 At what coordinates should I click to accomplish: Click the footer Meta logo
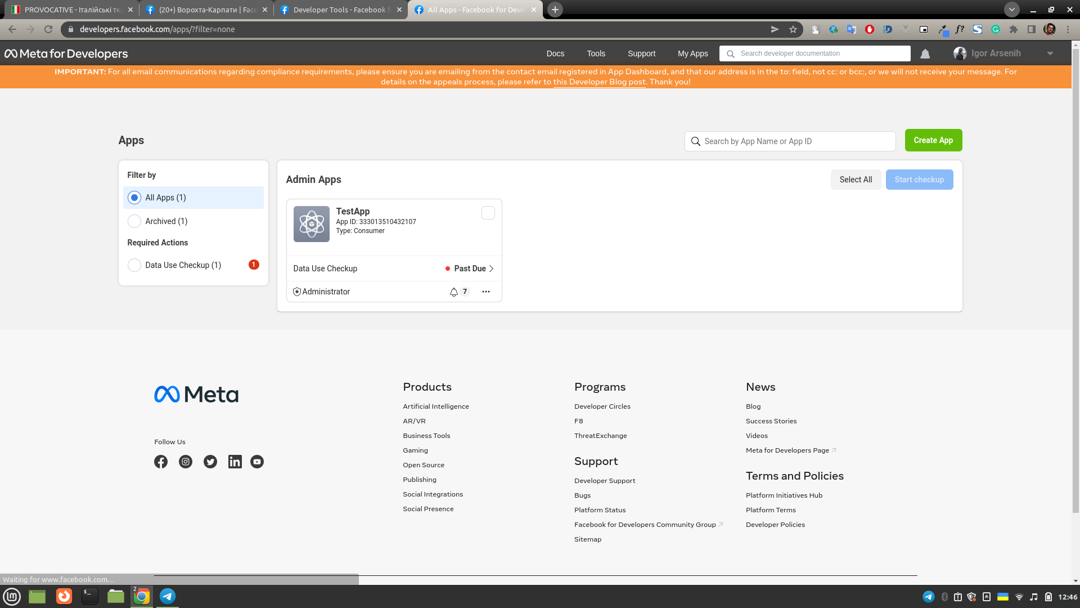click(x=196, y=394)
